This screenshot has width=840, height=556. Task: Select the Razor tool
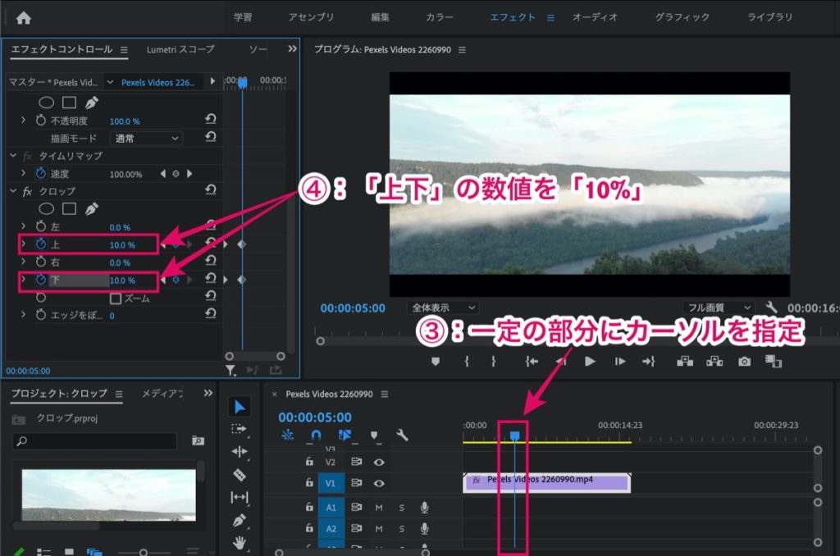pos(239,475)
